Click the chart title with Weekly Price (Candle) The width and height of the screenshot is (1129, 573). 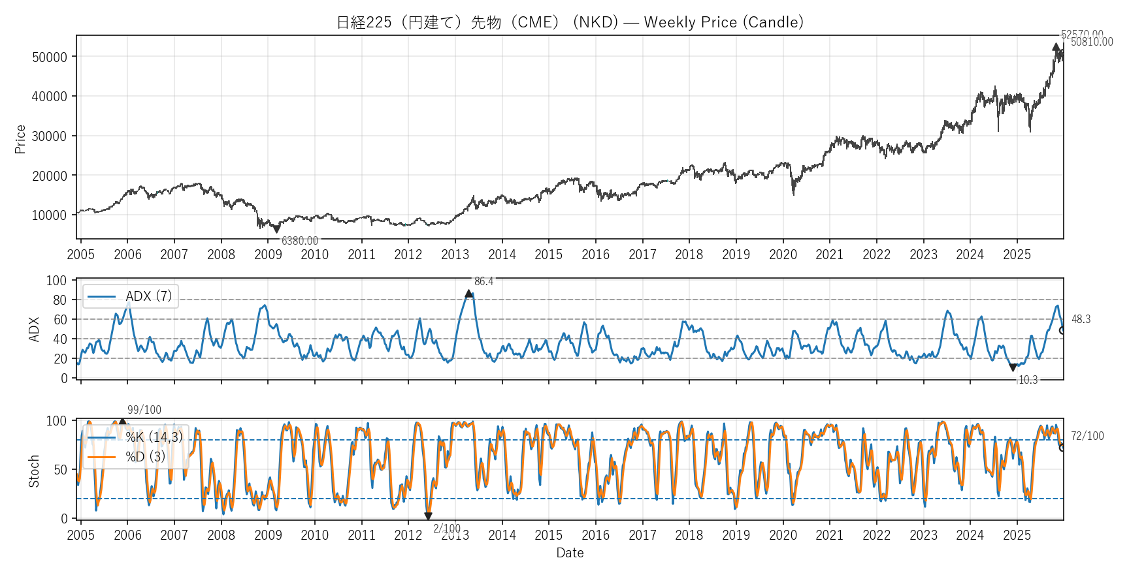pos(570,22)
